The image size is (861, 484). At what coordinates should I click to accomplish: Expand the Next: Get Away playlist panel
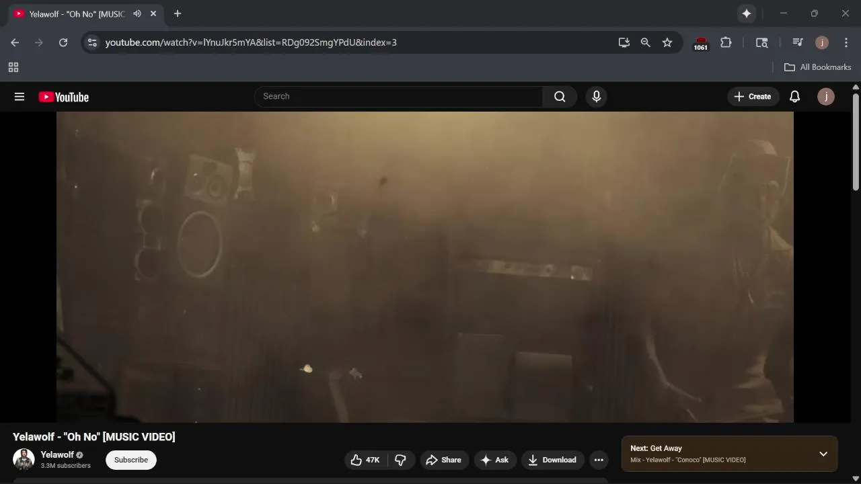click(823, 454)
